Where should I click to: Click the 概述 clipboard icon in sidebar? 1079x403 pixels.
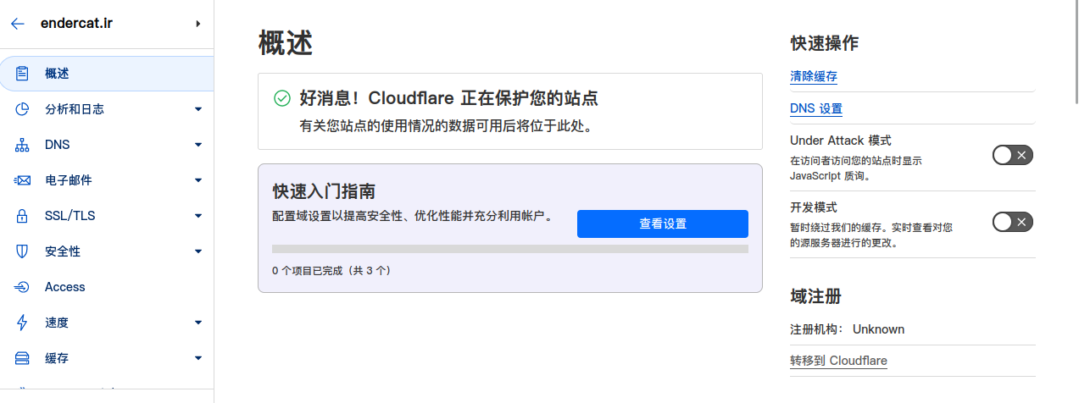pos(23,74)
